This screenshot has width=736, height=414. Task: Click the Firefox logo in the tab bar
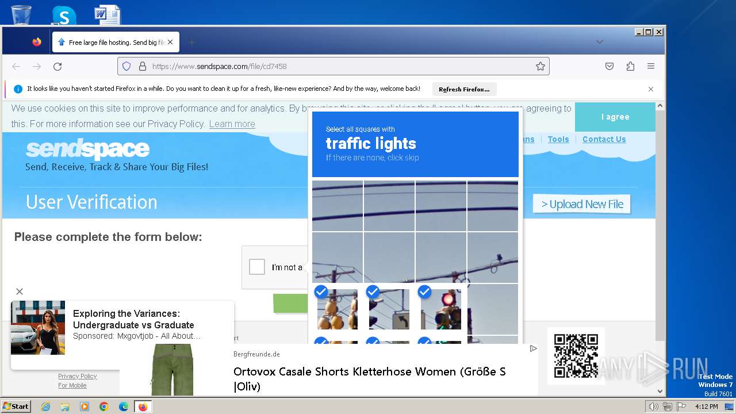pos(37,42)
